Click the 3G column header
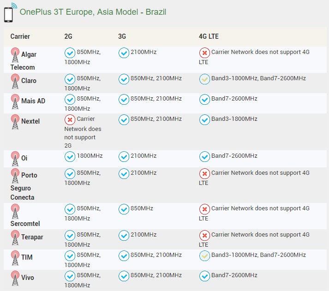This screenshot has height=291, width=329. click(x=122, y=36)
